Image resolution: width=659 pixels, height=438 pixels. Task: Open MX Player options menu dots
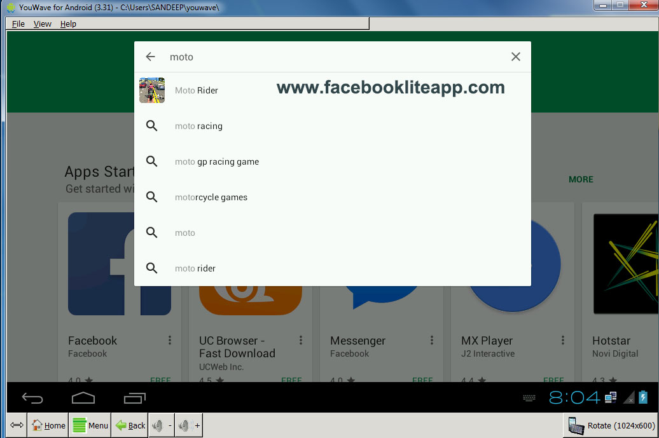point(563,340)
